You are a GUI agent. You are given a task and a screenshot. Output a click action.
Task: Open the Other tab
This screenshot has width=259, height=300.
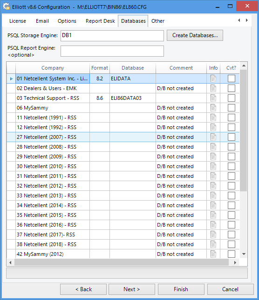pyautogui.click(x=158, y=21)
